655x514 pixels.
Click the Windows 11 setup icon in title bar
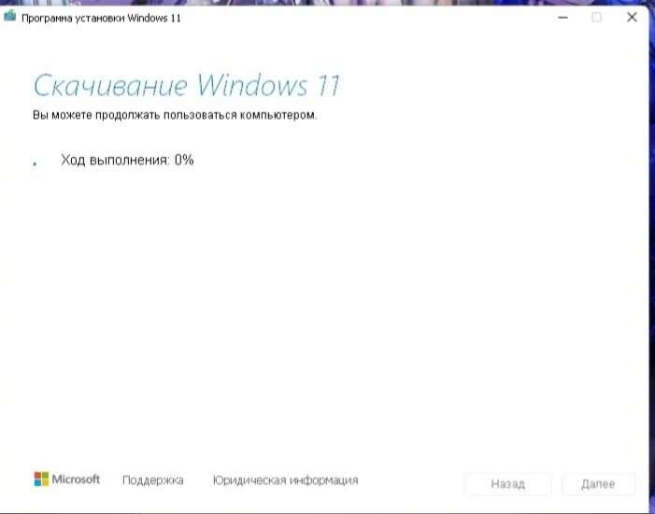click(10, 17)
